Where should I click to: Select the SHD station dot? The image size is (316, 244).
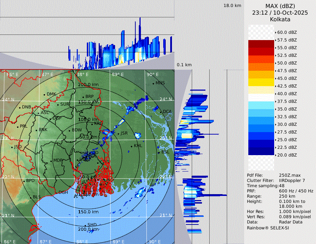pyautogui.click(x=85, y=225)
